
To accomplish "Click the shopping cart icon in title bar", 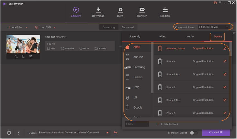I will pyautogui.click(x=215, y=3).
